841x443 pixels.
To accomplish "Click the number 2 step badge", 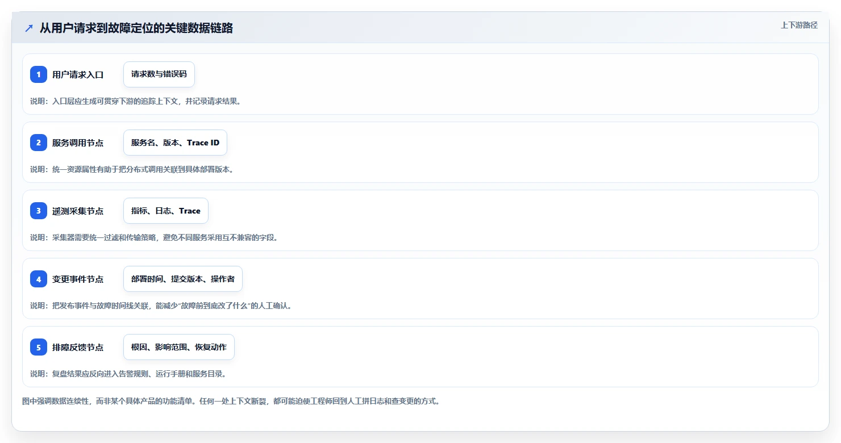I will pyautogui.click(x=39, y=143).
